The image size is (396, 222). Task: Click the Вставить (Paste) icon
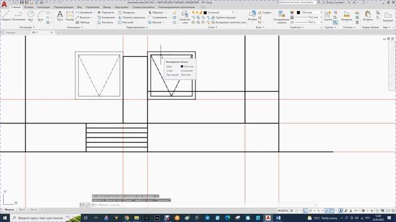click(x=368, y=15)
